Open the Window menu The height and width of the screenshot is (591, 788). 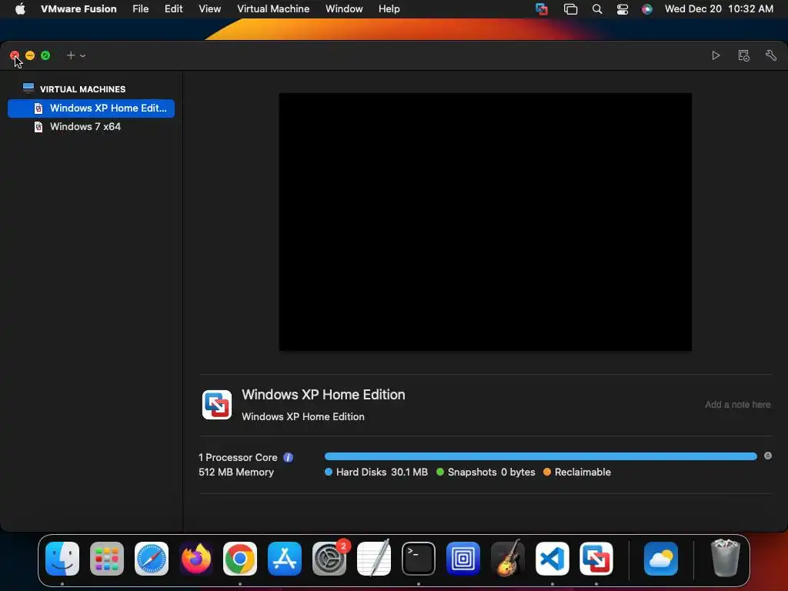(344, 9)
